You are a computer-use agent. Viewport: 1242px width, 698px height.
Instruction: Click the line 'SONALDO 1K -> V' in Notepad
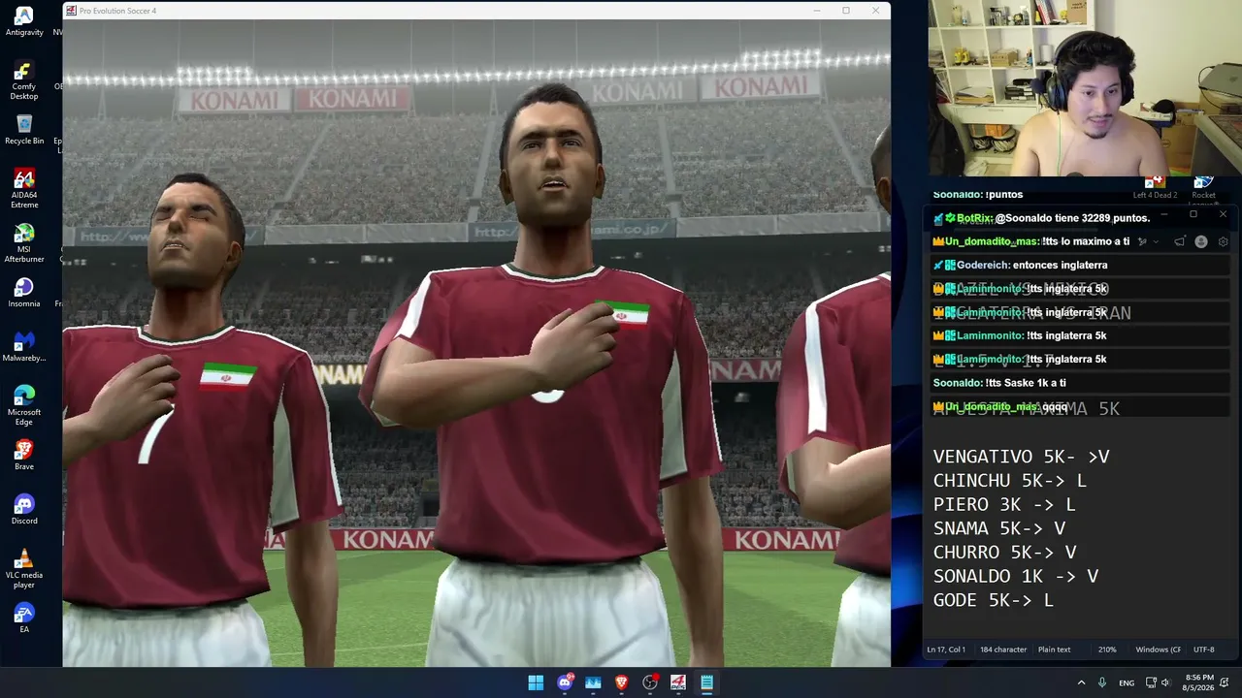click(x=1016, y=576)
